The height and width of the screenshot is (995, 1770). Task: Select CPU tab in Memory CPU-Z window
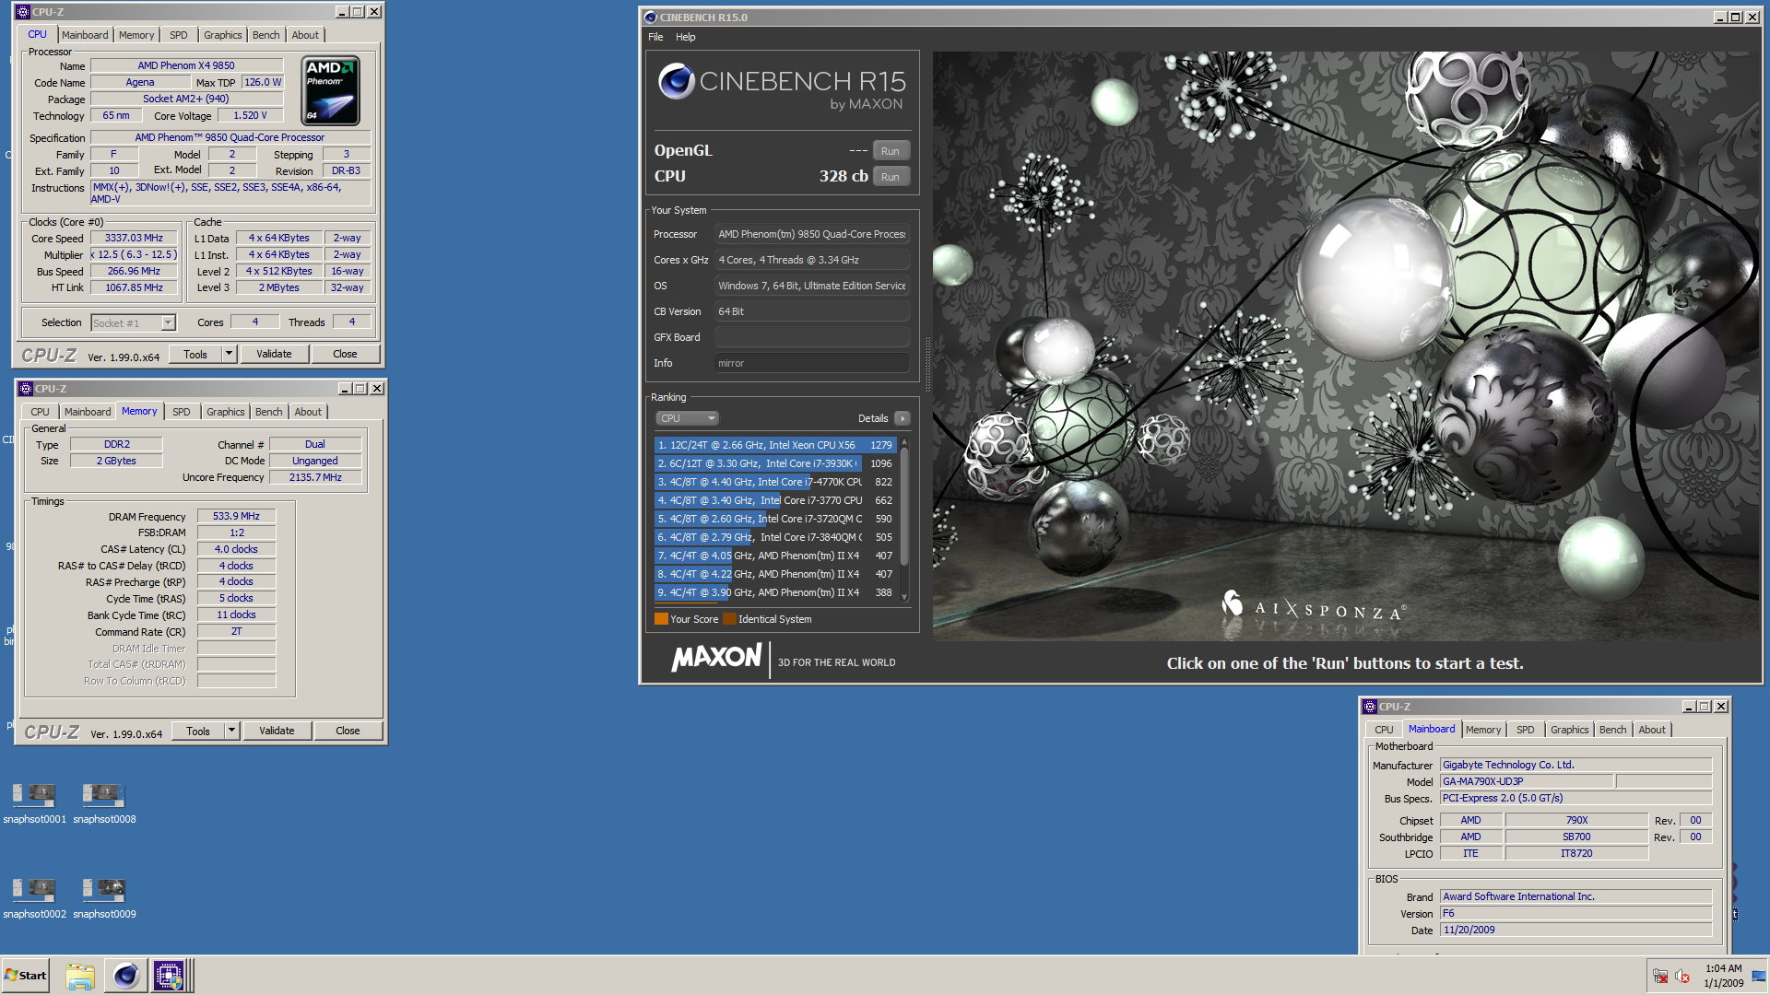(40, 412)
